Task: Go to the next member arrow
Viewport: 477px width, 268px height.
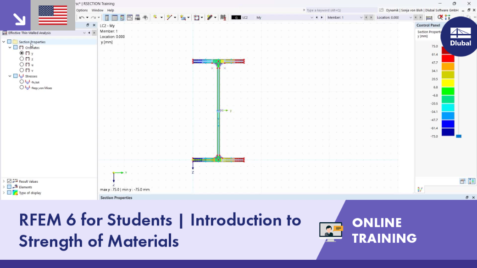Action: (x=371, y=17)
